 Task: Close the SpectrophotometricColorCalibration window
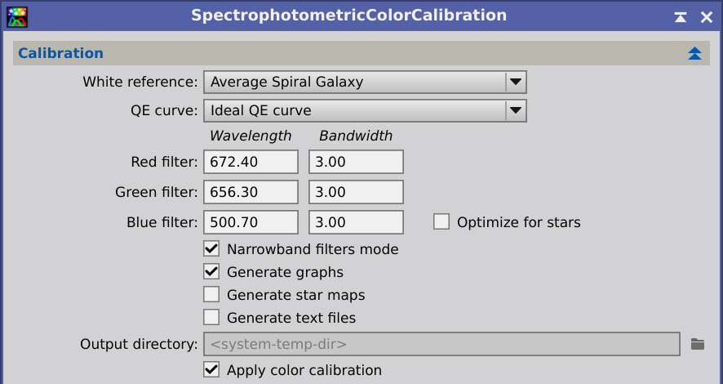tap(707, 17)
